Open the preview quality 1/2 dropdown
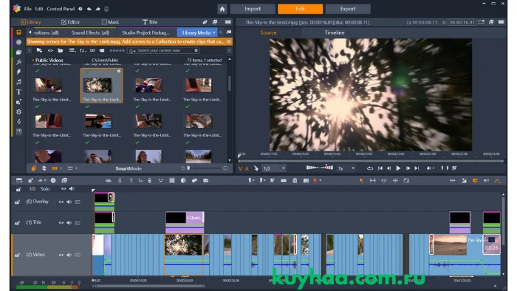 pos(274,168)
